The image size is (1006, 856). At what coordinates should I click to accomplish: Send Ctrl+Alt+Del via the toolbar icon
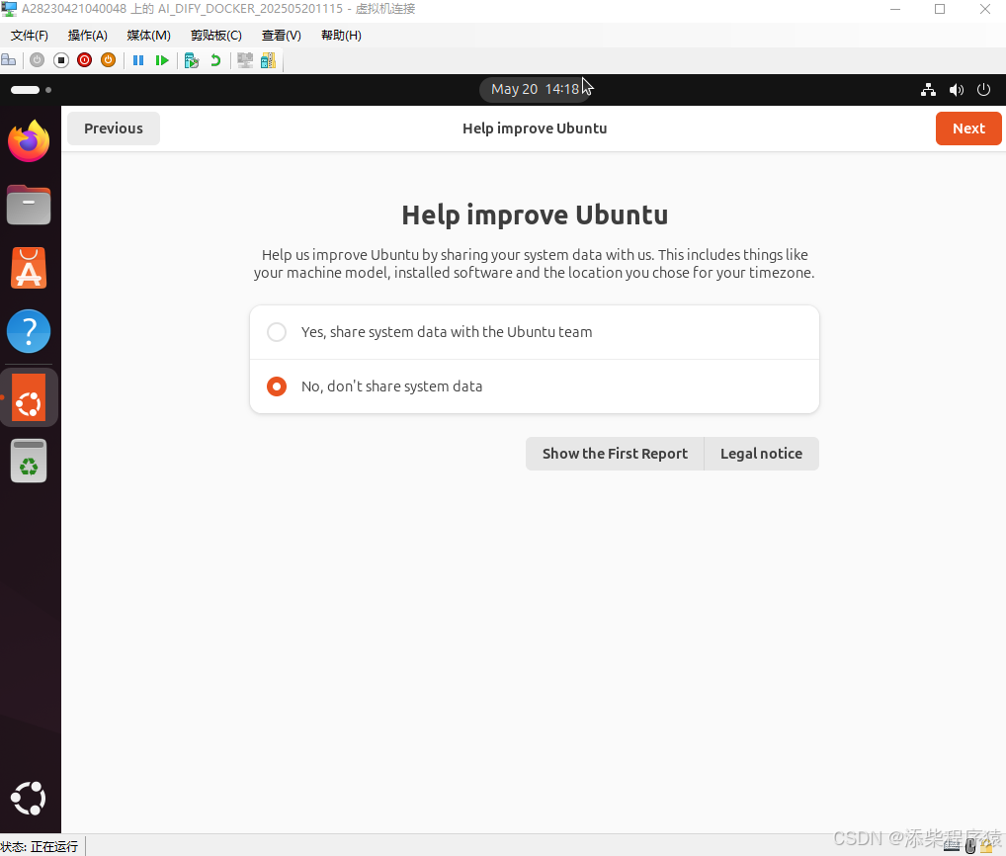click(9, 60)
